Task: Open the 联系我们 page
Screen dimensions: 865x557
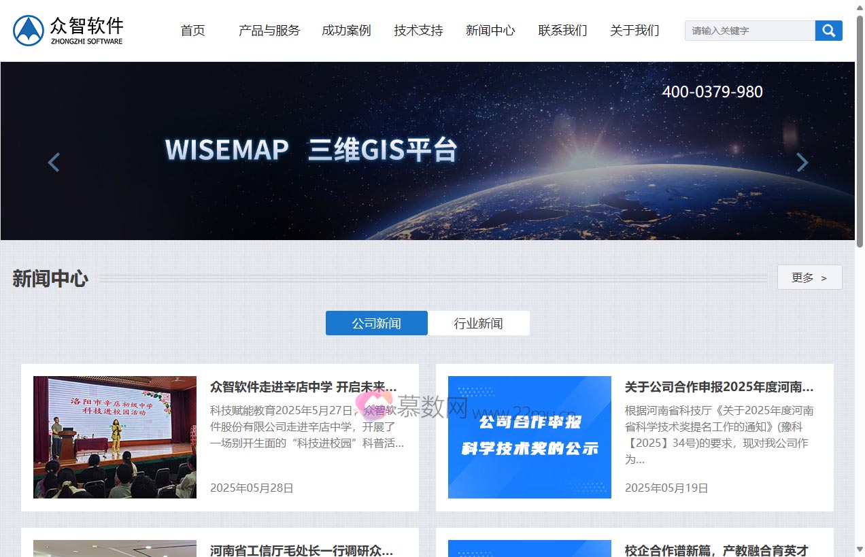Action: [562, 31]
